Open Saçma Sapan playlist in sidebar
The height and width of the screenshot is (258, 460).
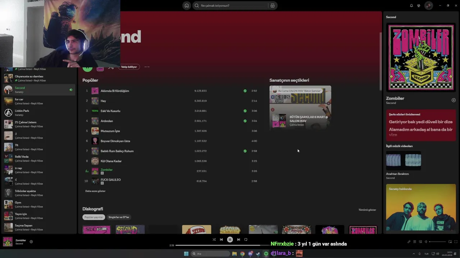click(38, 227)
